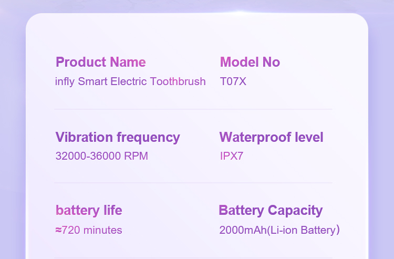Select the 32000-36000 RPM value
Viewport: 394px width, 259px height.
click(x=102, y=156)
